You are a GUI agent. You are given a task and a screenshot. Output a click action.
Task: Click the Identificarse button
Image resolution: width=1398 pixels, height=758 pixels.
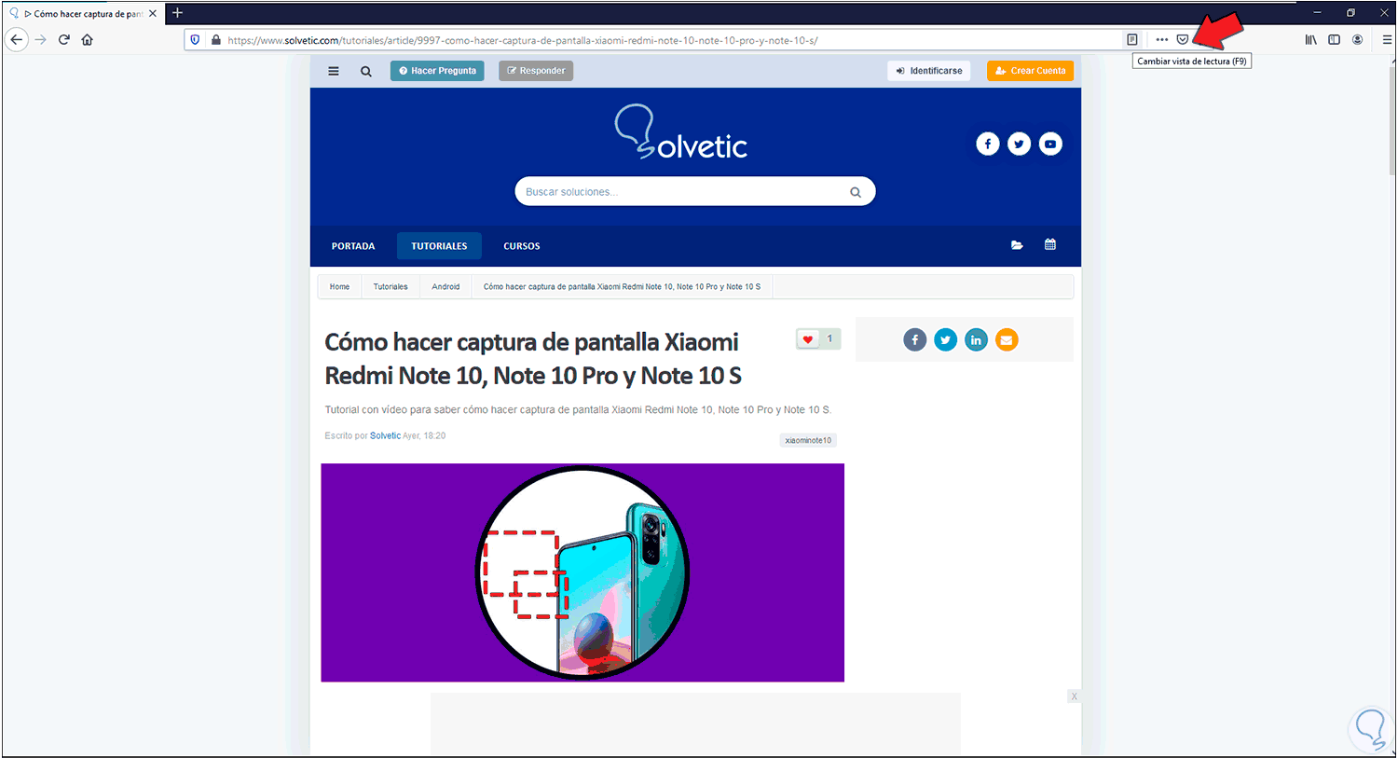point(929,71)
